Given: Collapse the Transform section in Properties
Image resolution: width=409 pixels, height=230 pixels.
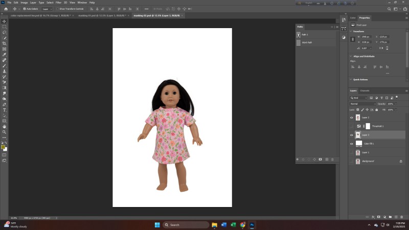Looking at the screenshot, I should click(x=352, y=31).
